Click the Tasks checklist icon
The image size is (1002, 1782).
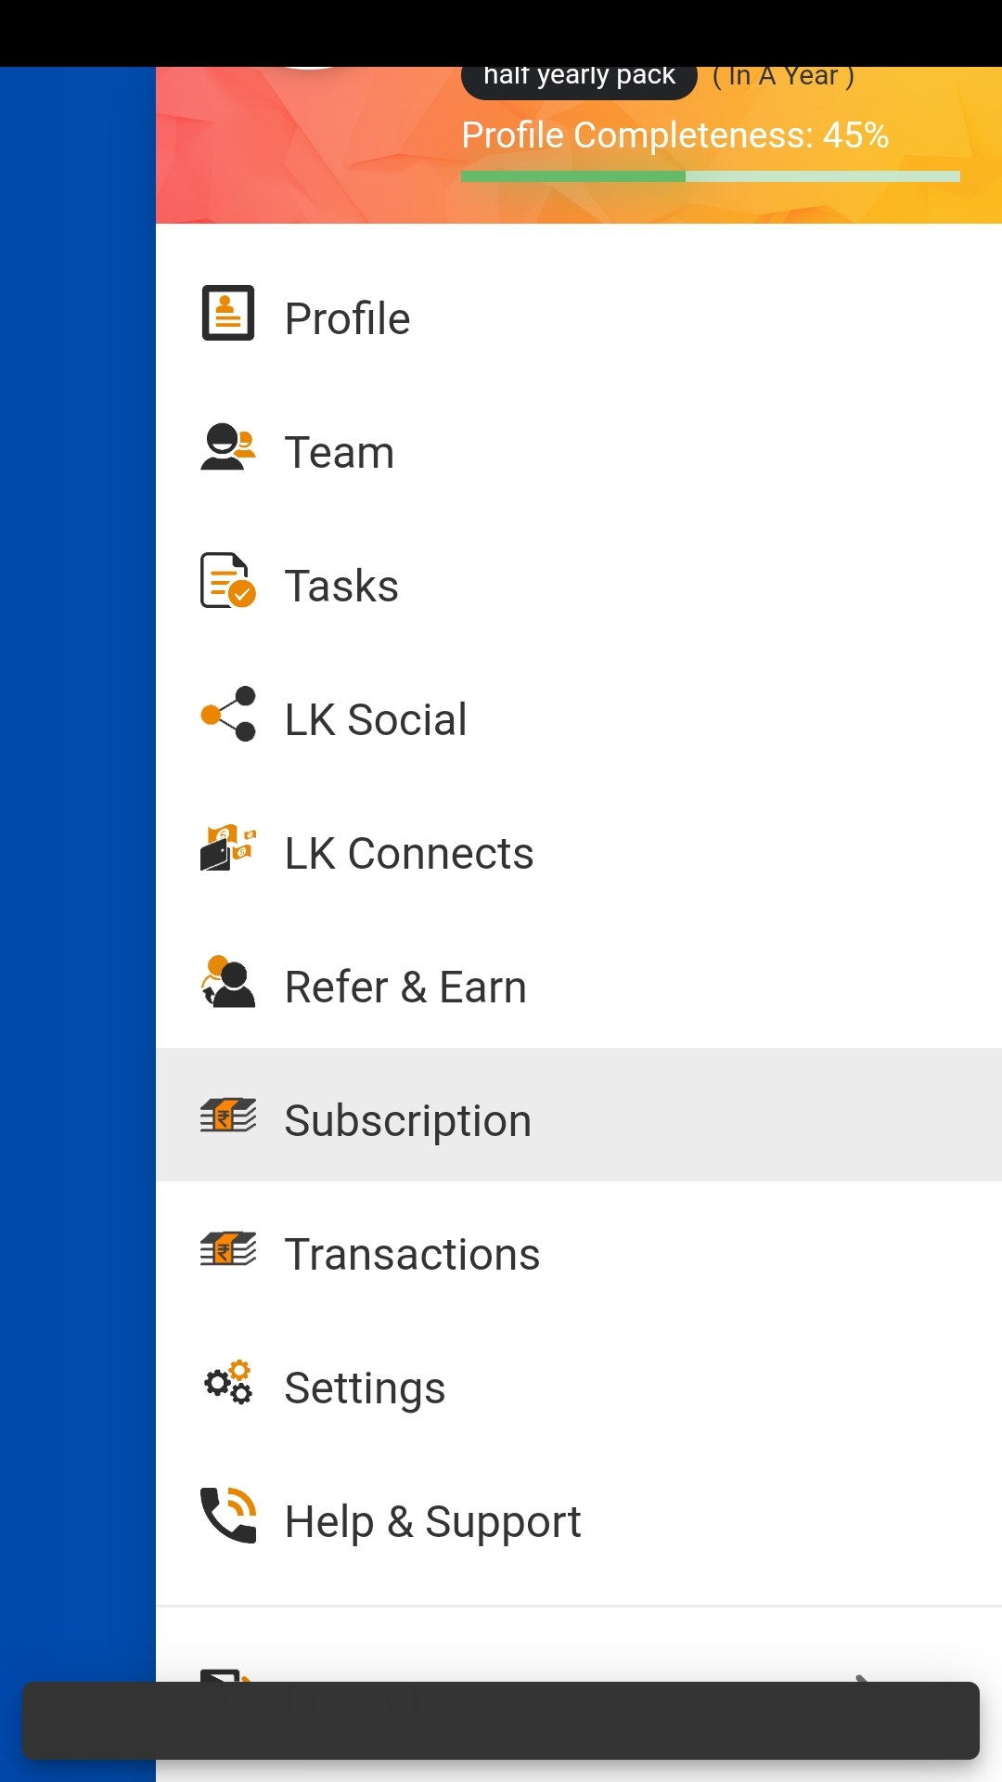point(228,581)
